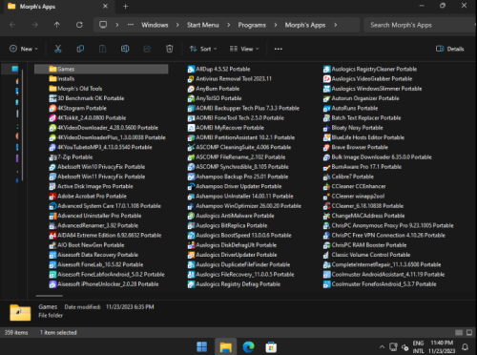
Task: Show hidden system tray icons chevron
Action: coord(382,347)
